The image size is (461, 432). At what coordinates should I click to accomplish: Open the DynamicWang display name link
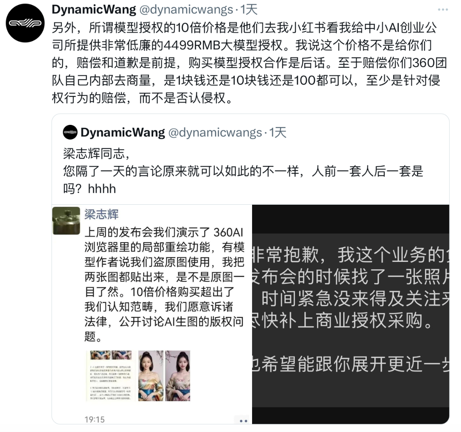94,10
